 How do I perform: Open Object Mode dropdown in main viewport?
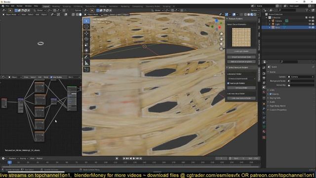tap(92, 14)
